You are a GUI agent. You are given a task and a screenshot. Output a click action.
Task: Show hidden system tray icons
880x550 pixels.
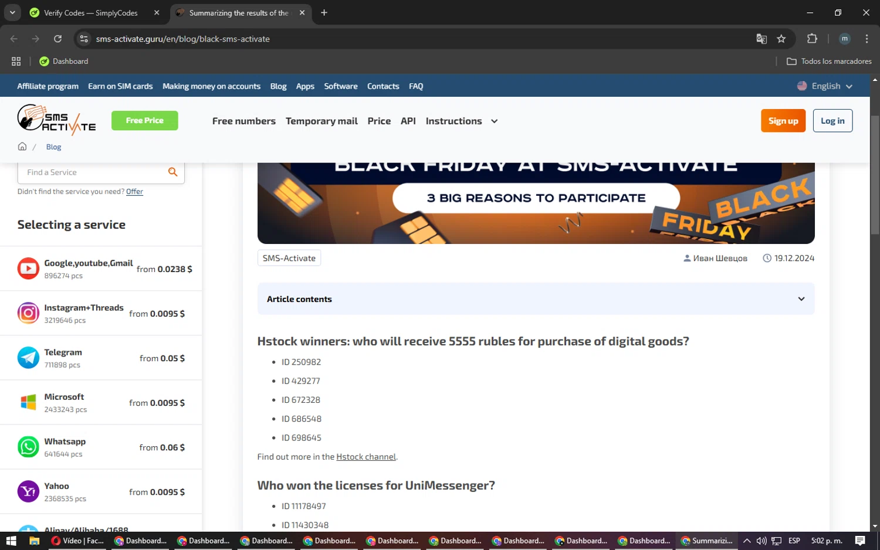tap(747, 541)
